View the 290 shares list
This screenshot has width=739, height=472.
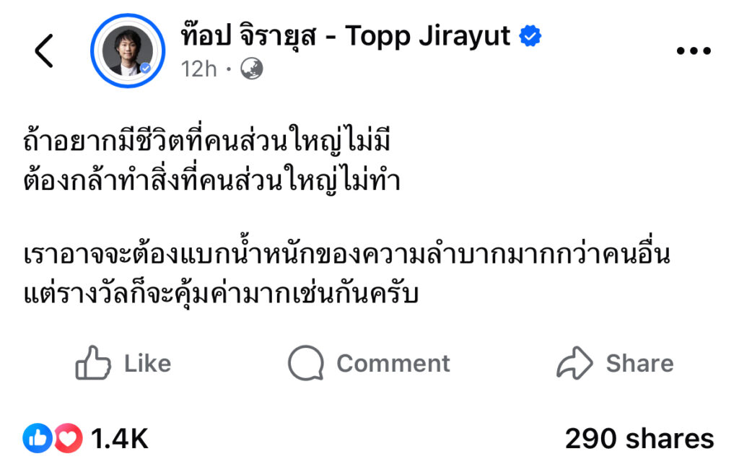click(x=639, y=439)
